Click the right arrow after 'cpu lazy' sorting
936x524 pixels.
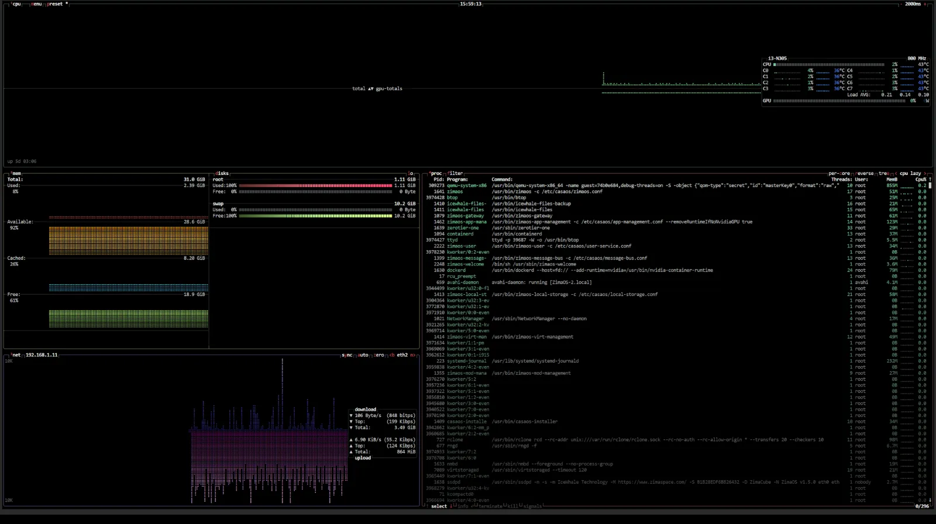point(925,174)
